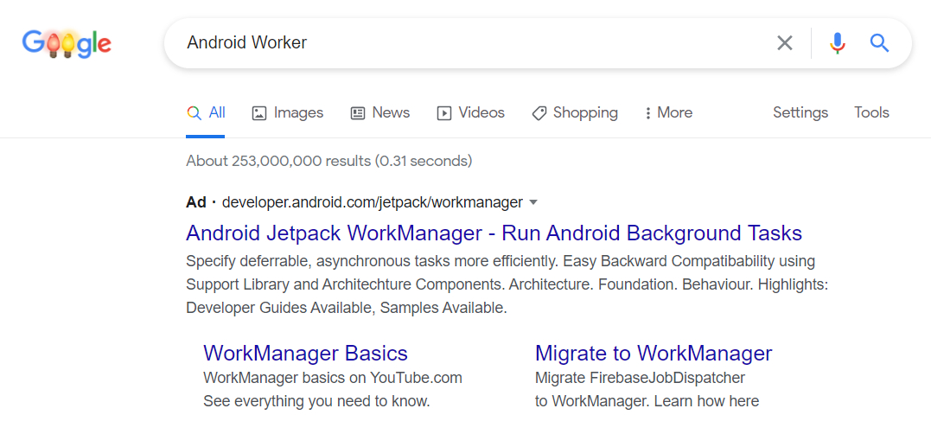Open the Android Jetpack WorkManager ad link
Image resolution: width=931 pixels, height=434 pixels.
[x=494, y=233]
